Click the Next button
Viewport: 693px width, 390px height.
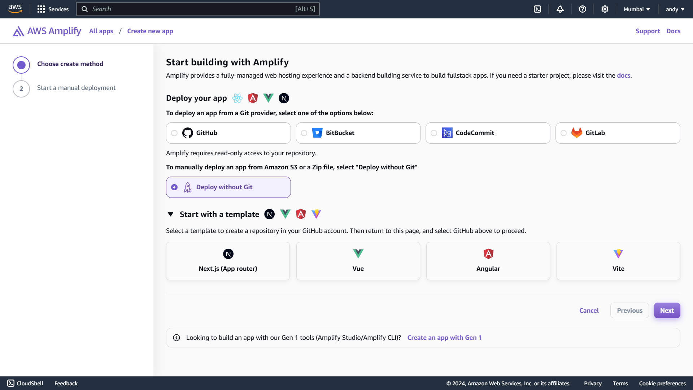point(667,311)
